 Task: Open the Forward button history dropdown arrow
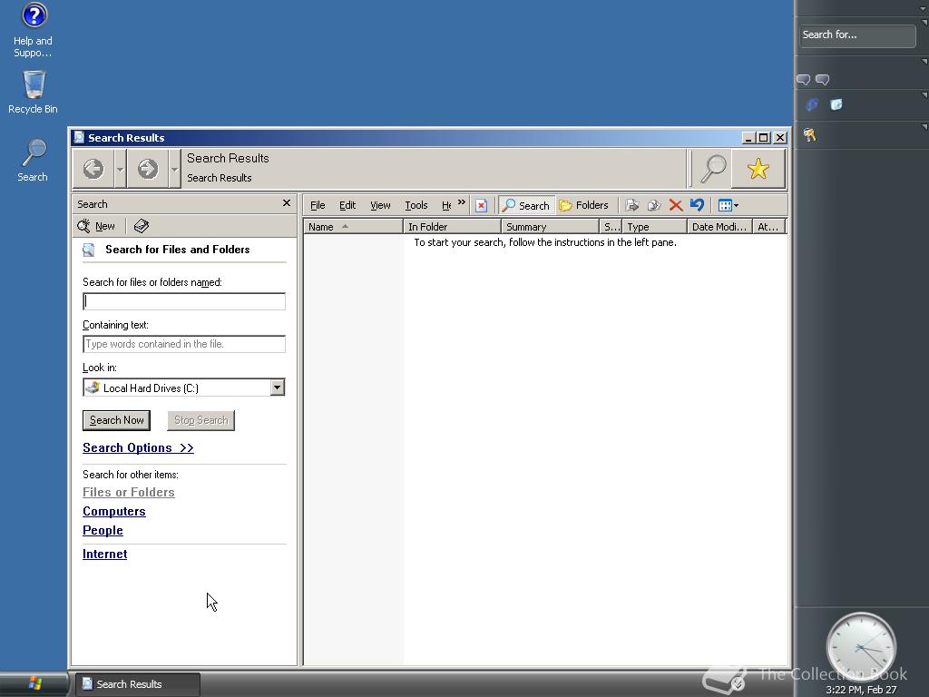tap(174, 169)
